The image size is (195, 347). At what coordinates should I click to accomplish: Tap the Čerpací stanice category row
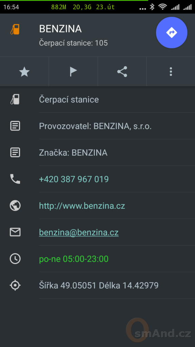pyautogui.click(x=97, y=99)
